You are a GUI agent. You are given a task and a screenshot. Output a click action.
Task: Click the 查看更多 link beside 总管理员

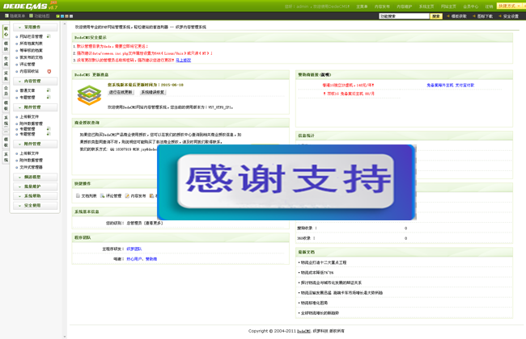pyautogui.click(x=154, y=223)
